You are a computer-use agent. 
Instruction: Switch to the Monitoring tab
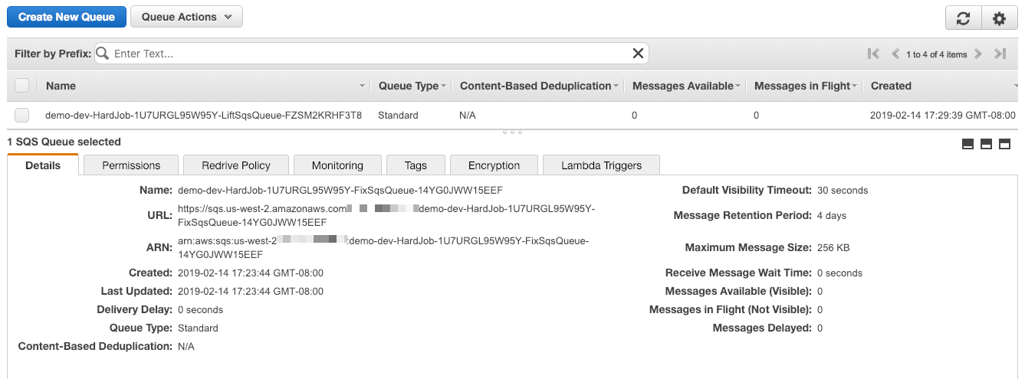point(337,165)
